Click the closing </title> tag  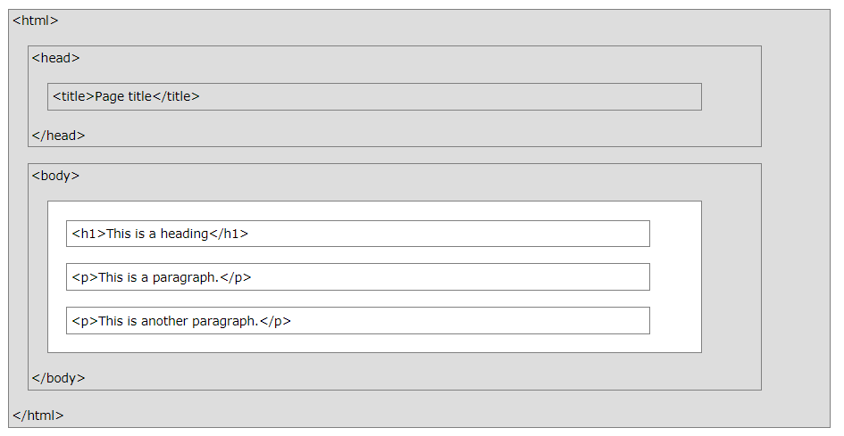tap(176, 96)
